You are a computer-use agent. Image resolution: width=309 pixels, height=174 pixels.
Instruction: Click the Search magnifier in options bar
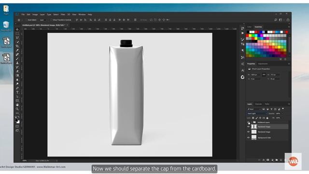(276, 20)
